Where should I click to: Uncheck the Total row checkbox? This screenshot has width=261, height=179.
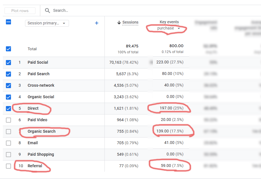(8, 49)
